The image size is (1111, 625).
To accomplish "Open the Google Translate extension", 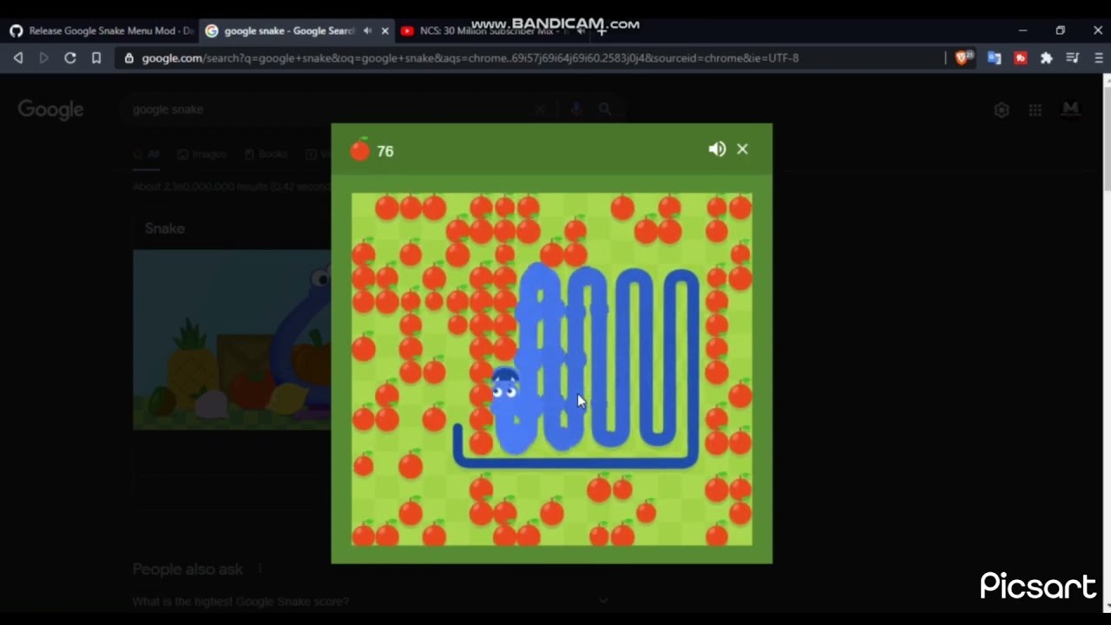I will click(995, 58).
